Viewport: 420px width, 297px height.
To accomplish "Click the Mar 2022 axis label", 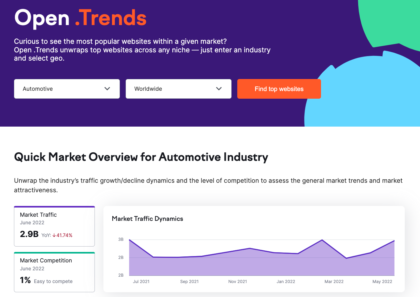I will [x=334, y=281].
